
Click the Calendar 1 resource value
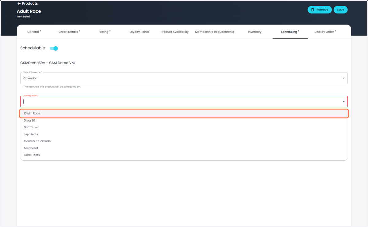[x=31, y=78]
